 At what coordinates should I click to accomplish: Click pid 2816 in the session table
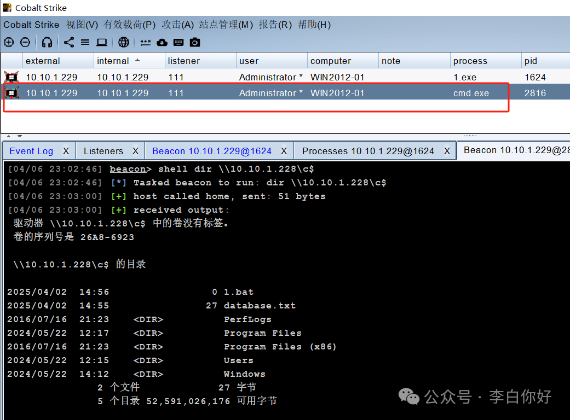(535, 94)
